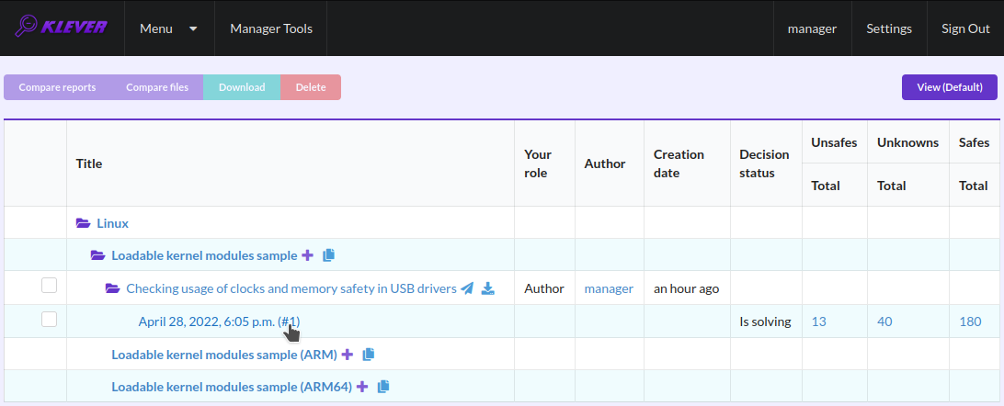Sign Out of Klever
The height and width of the screenshot is (406, 1004).
tap(965, 28)
